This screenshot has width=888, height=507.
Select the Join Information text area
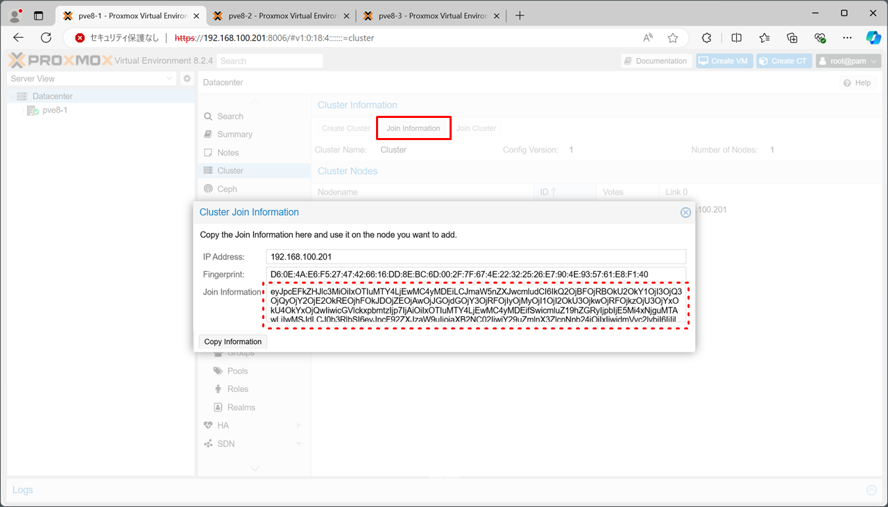tap(475, 305)
